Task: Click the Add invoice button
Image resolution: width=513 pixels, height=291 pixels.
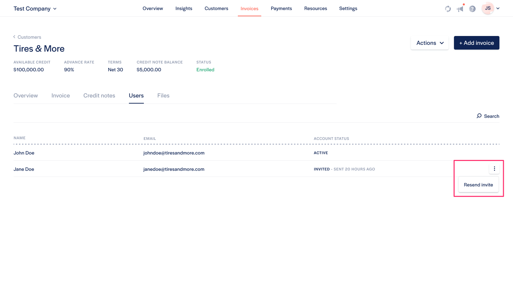Action: tap(476, 43)
